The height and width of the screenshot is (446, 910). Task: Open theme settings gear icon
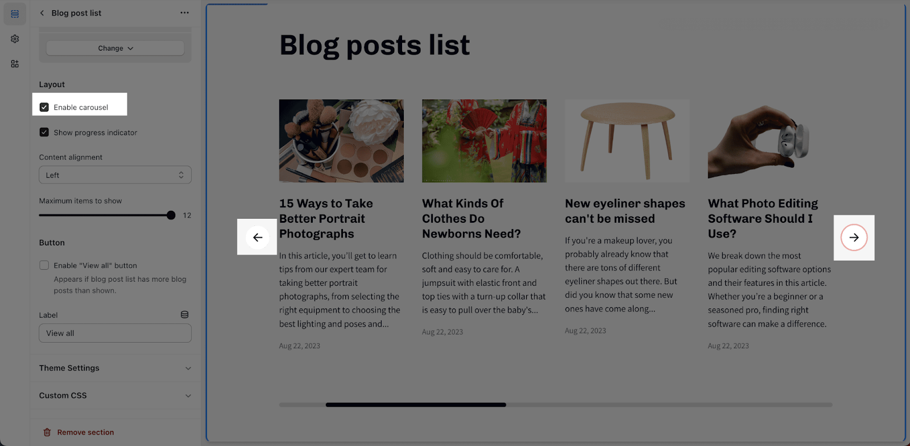pos(15,39)
